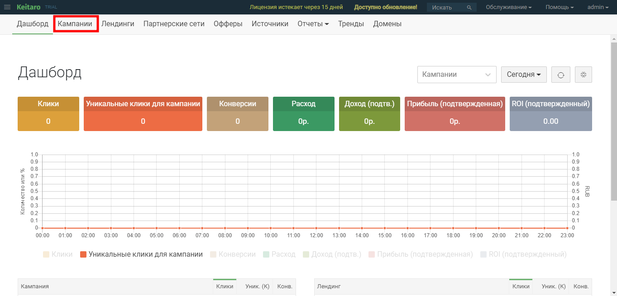
Task: Toggle Конверсии series in chart legend
Action: (233, 254)
